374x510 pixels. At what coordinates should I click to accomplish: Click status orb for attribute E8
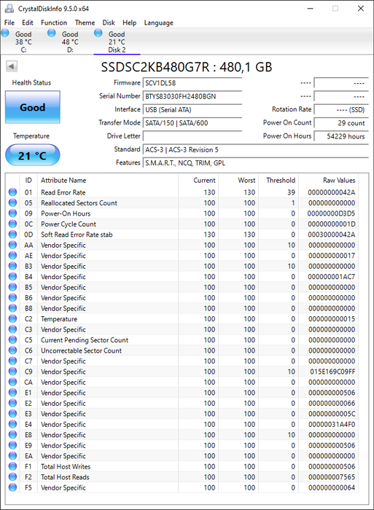(12, 434)
